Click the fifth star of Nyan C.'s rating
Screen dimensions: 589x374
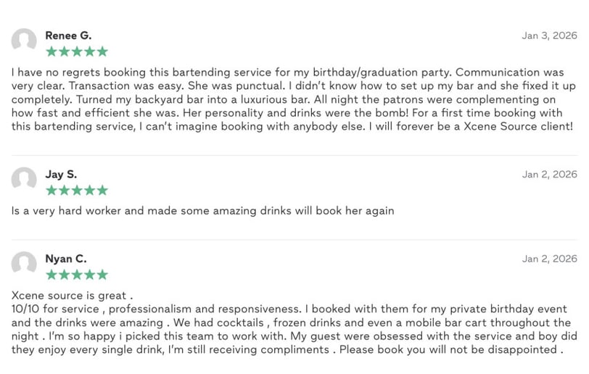(x=102, y=275)
